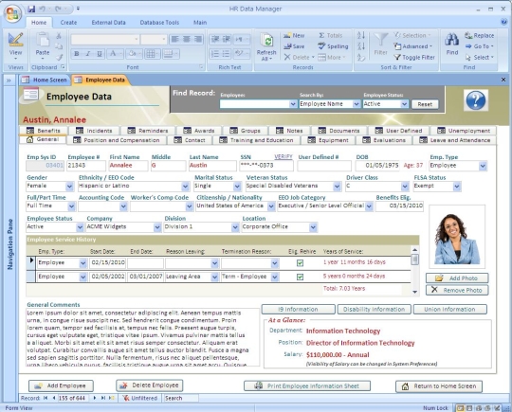
Task: Open the Benefits tab
Action: 44,131
